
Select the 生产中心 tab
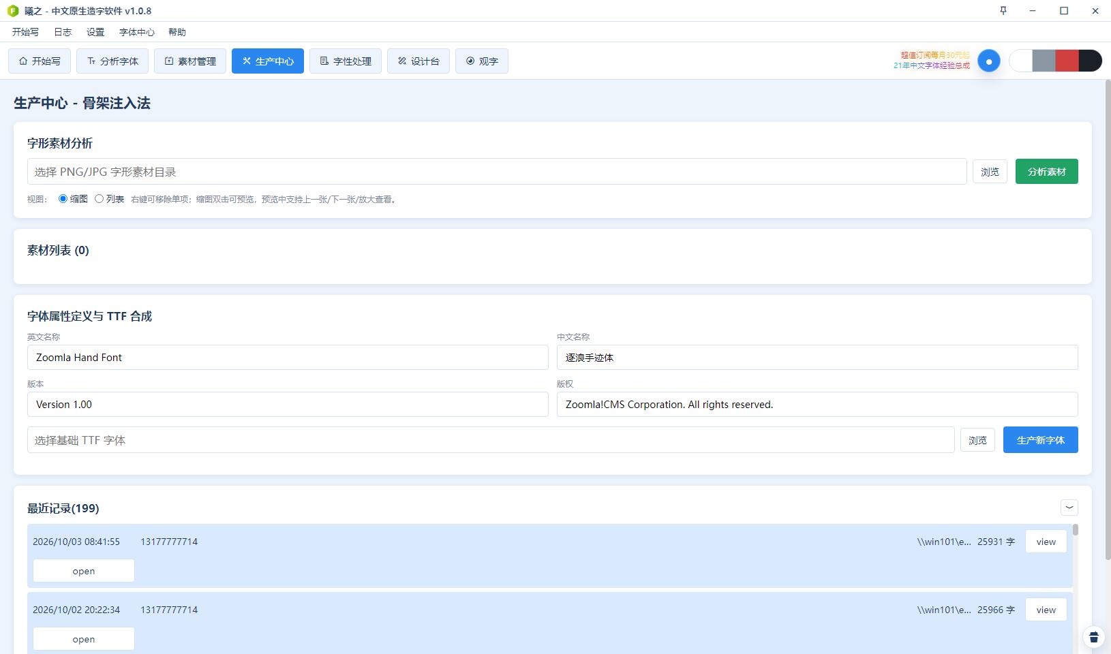pos(268,61)
